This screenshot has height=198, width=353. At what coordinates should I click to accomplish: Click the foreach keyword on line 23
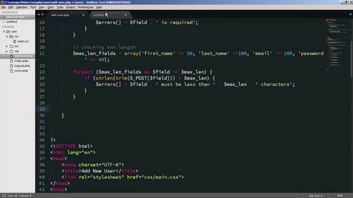pos(83,72)
